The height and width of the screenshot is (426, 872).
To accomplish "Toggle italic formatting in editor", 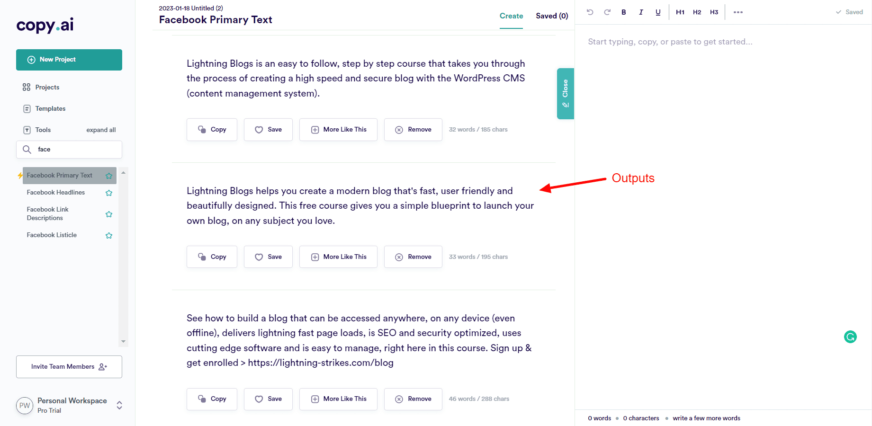I will click(641, 12).
